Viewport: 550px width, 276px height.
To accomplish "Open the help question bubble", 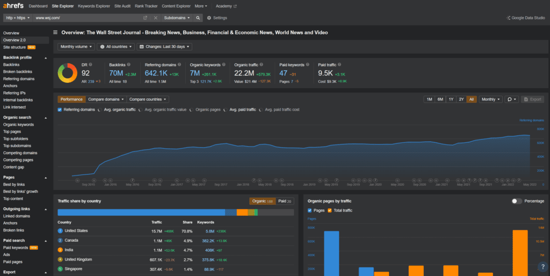I will tap(542, 266).
